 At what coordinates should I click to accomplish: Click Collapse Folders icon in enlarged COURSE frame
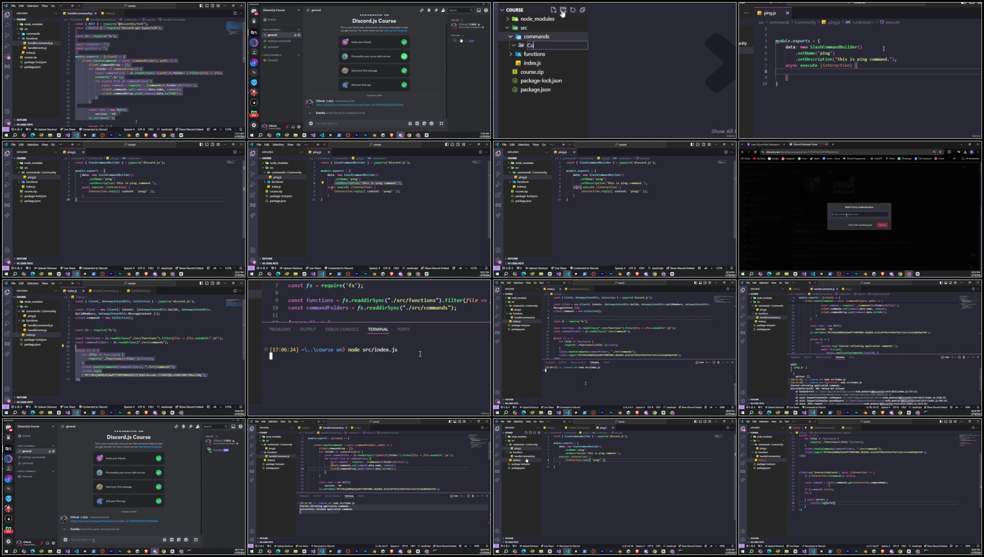tap(582, 10)
